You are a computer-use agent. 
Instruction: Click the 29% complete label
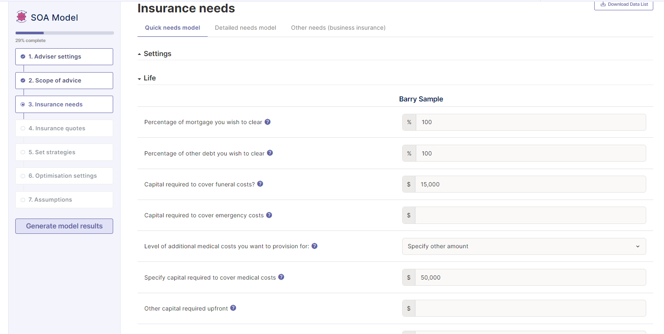point(31,40)
